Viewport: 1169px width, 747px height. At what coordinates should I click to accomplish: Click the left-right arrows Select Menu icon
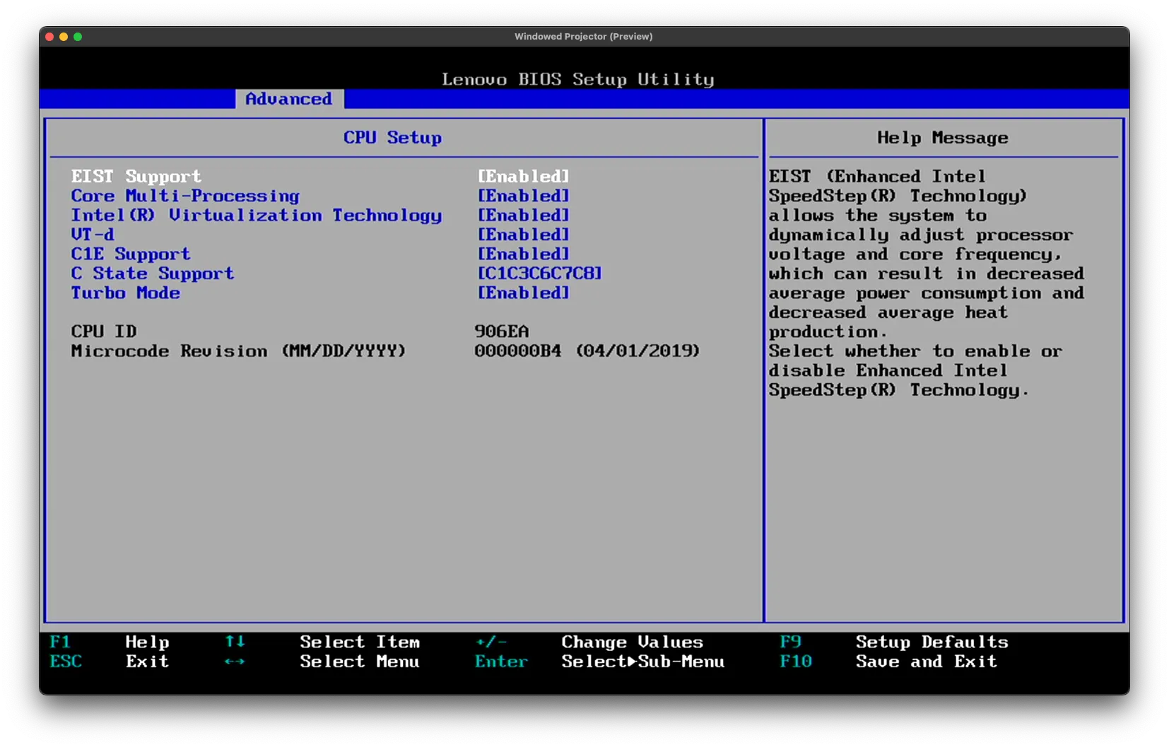[235, 661]
